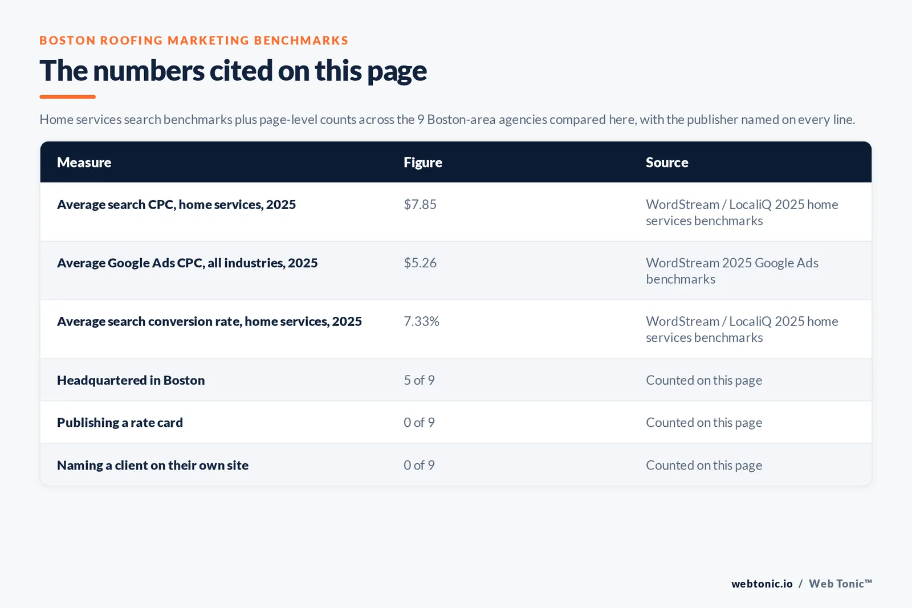The height and width of the screenshot is (608, 912).
Task: Click the Publishing a rate card row
Action: pyautogui.click(x=456, y=422)
